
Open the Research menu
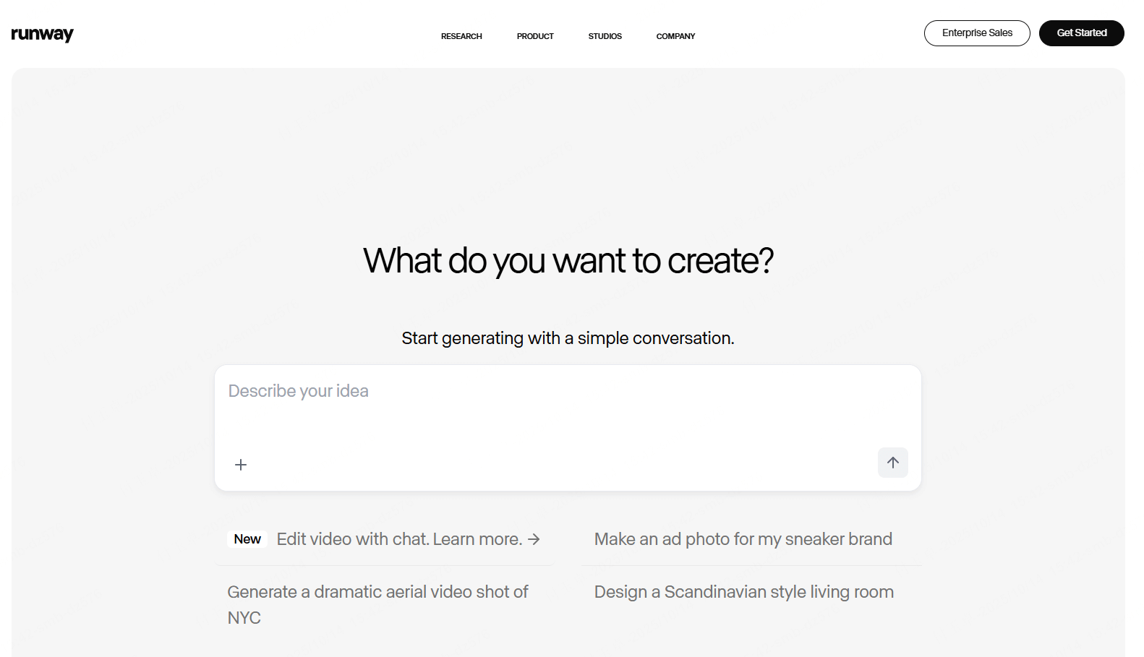point(461,36)
